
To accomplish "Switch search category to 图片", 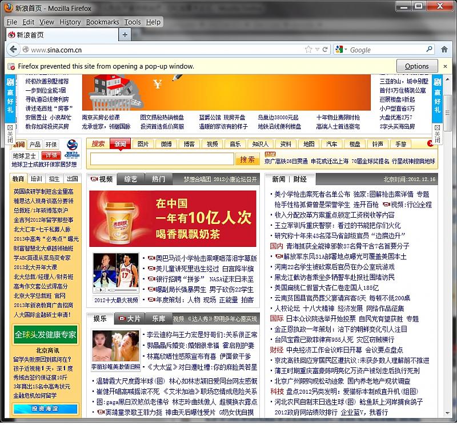I will coord(143,144).
